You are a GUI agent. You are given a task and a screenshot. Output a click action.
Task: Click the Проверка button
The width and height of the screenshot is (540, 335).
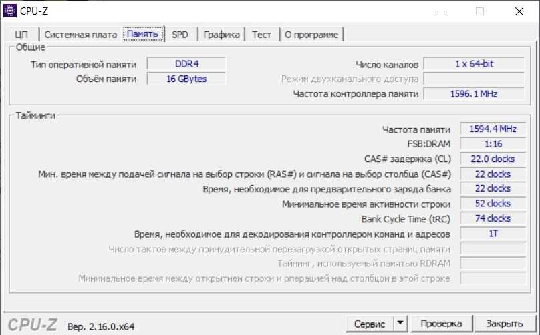[441, 324]
